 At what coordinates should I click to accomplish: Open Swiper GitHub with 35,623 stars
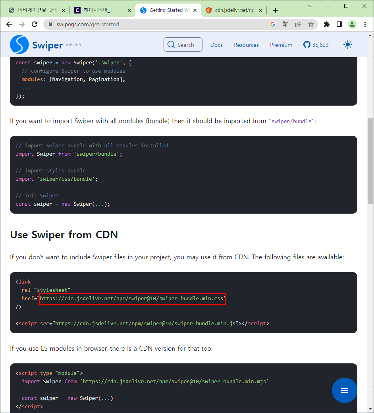pyautogui.click(x=316, y=45)
